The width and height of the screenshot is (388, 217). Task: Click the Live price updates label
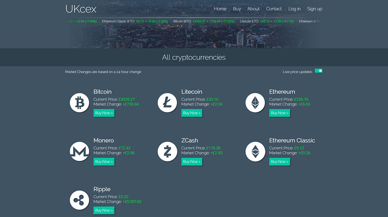tap(298, 72)
